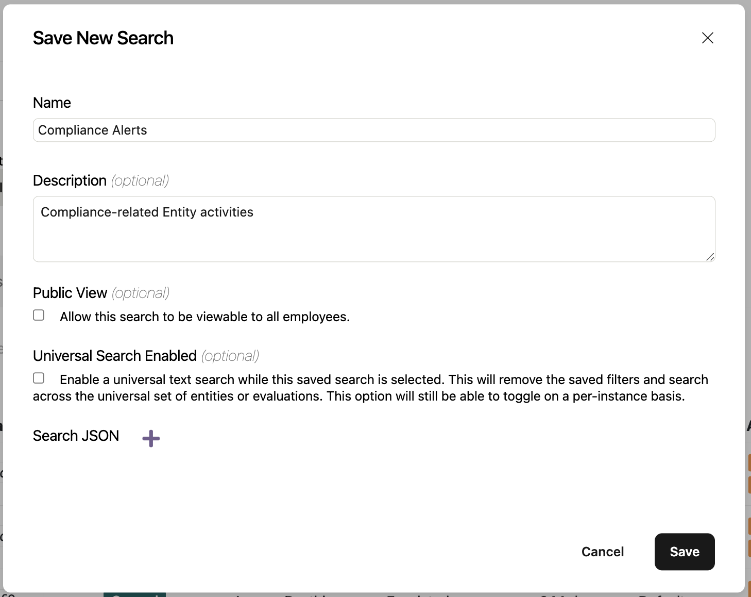Screen dimensions: 751x597
Task: Expand Search JSON with the plus icon
Action: [x=151, y=439]
